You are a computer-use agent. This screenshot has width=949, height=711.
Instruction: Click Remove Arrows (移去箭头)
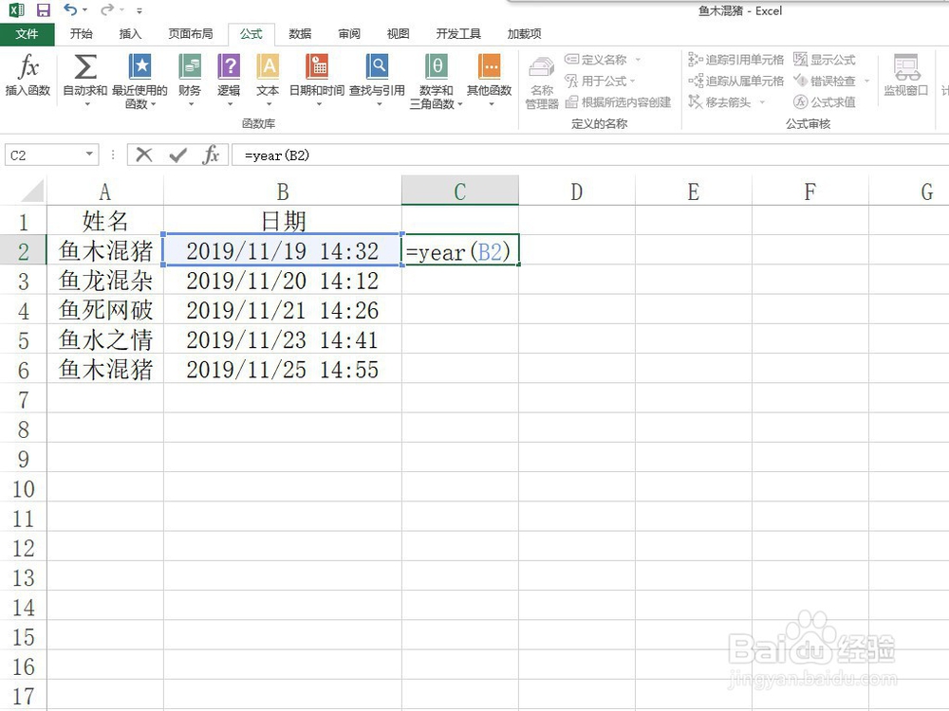[719, 102]
